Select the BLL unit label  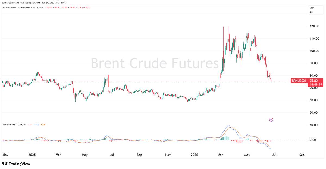click(311, 13)
